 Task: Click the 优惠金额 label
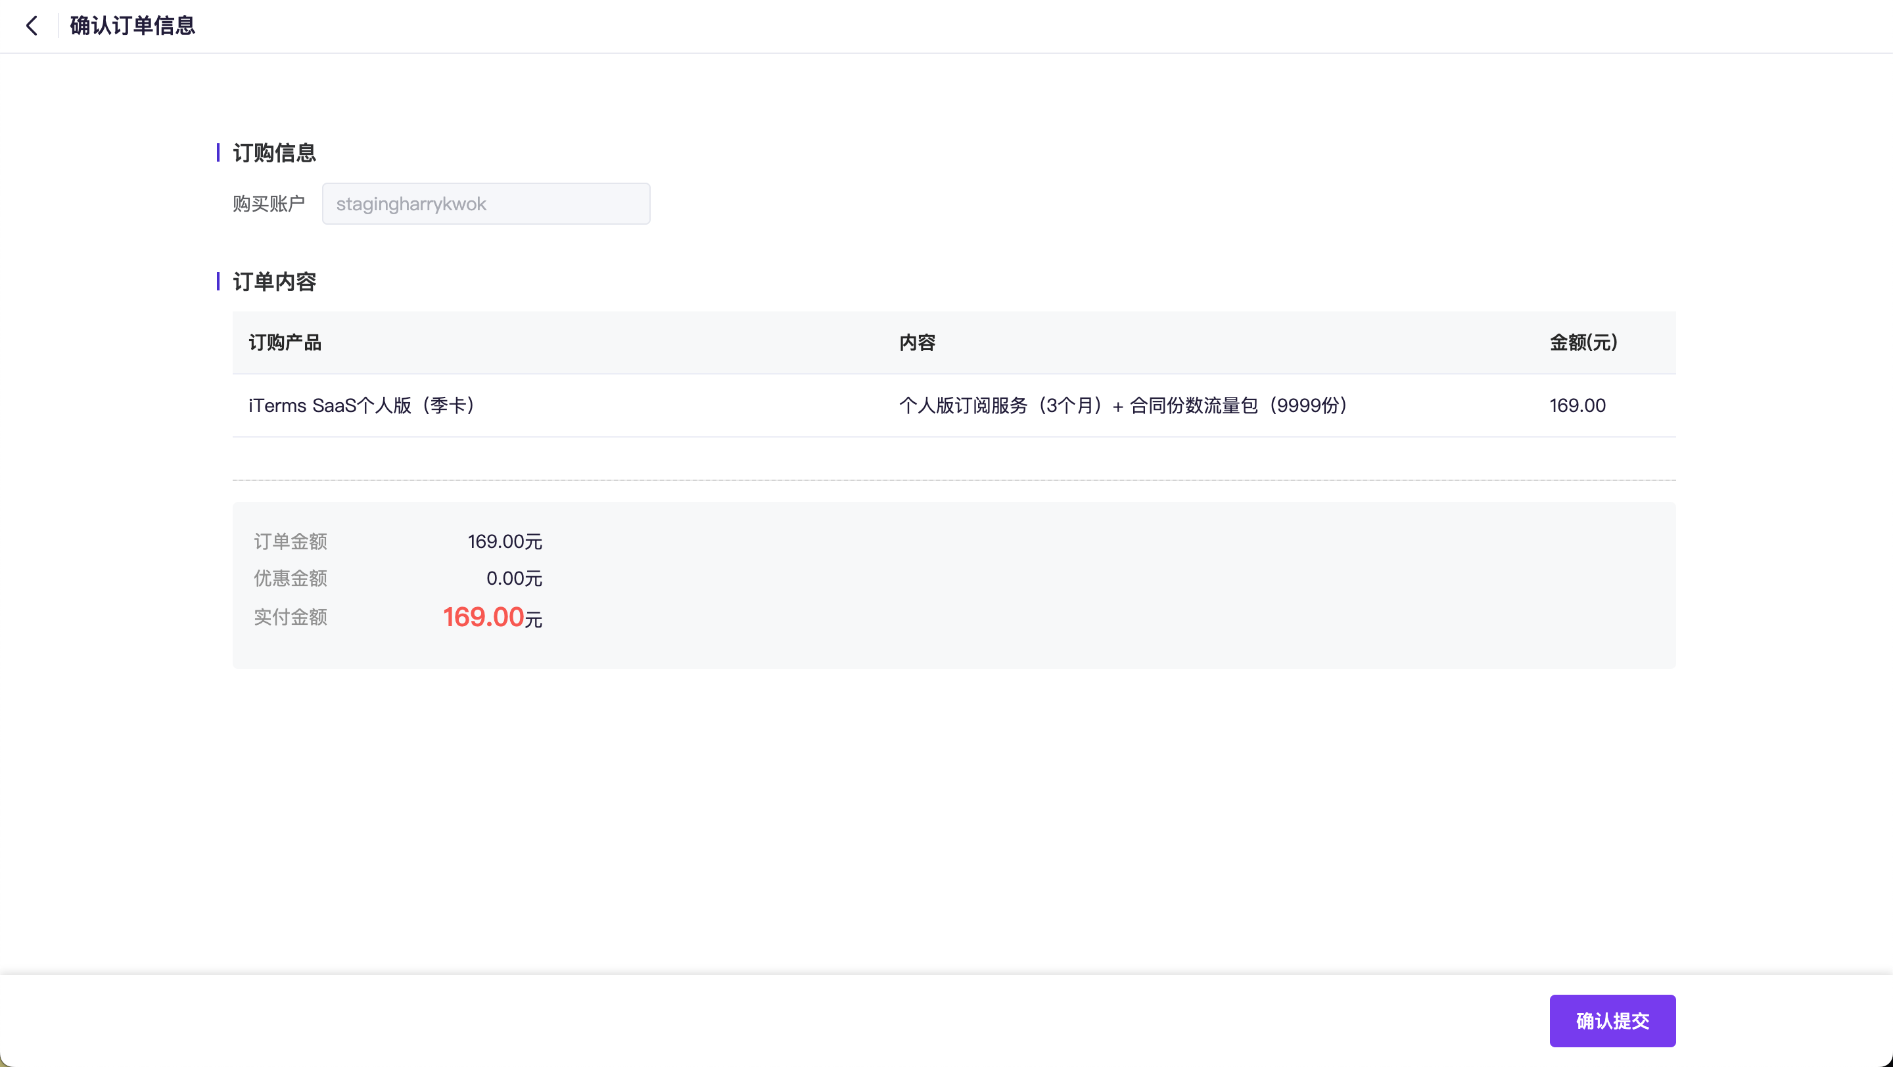[291, 578]
